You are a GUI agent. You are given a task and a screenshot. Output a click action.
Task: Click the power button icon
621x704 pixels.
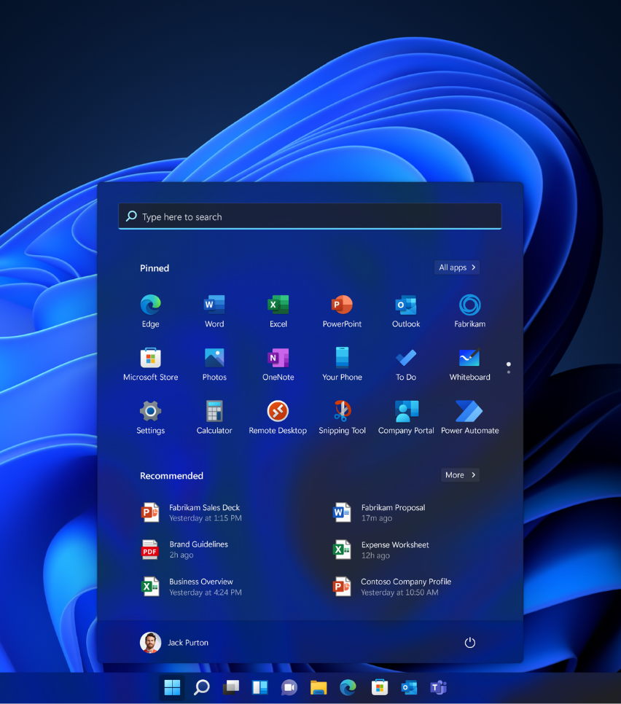(x=469, y=642)
